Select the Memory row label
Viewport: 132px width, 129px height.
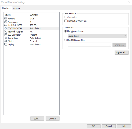tap(11, 19)
